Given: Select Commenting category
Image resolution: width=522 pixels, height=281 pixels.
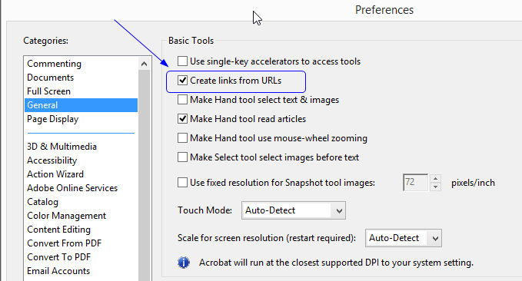Looking at the screenshot, I should [x=55, y=64].
